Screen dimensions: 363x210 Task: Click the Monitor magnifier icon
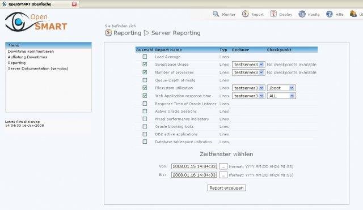(x=216, y=14)
